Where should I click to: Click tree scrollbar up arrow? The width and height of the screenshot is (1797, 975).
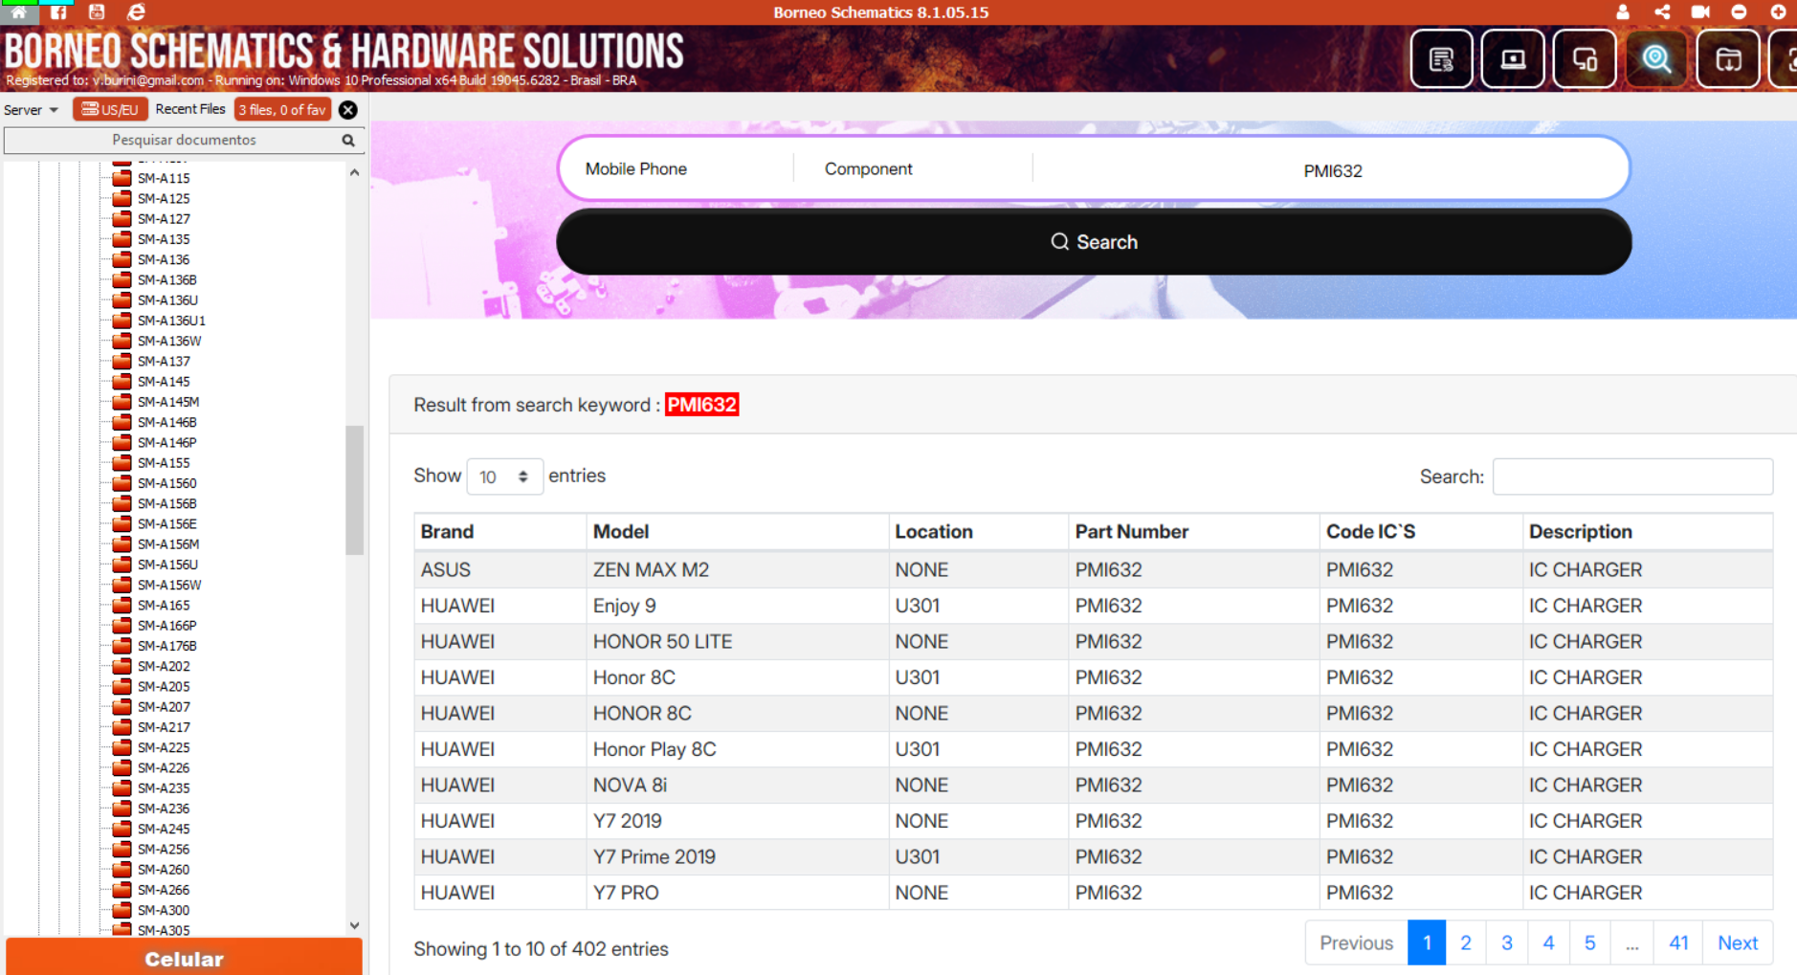354,173
